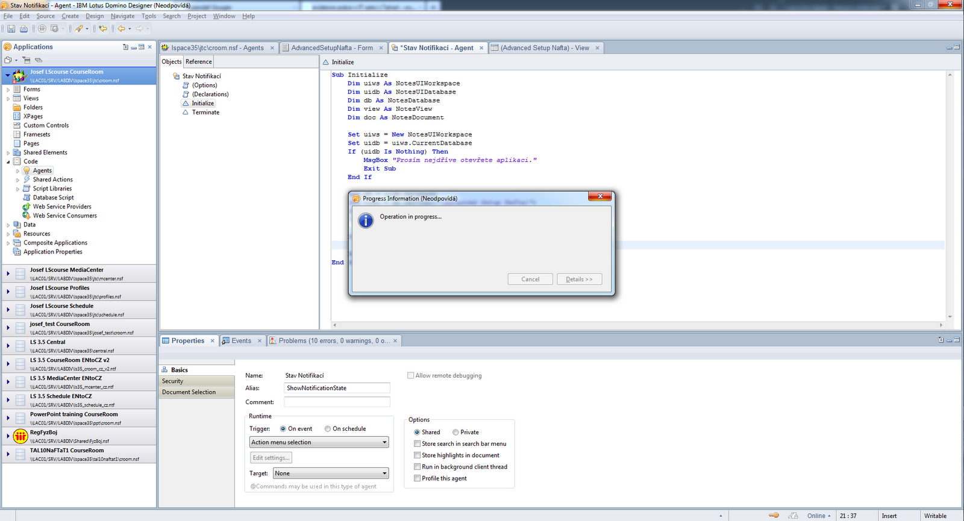The height and width of the screenshot is (521, 964).
Task: Toggle Allow remote debugging checkbox
Action: click(x=411, y=376)
